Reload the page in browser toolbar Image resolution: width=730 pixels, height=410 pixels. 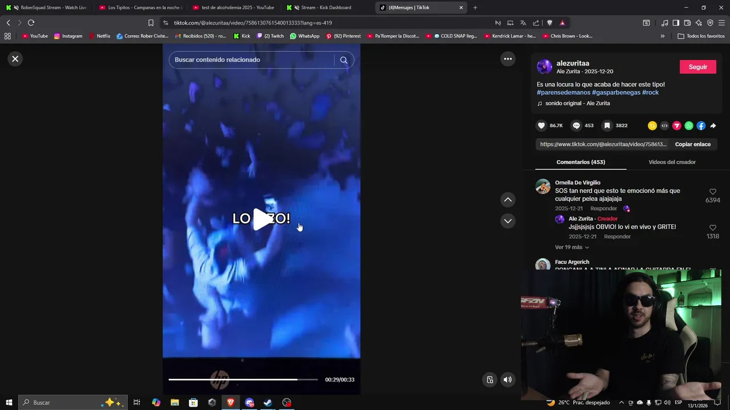(x=31, y=23)
